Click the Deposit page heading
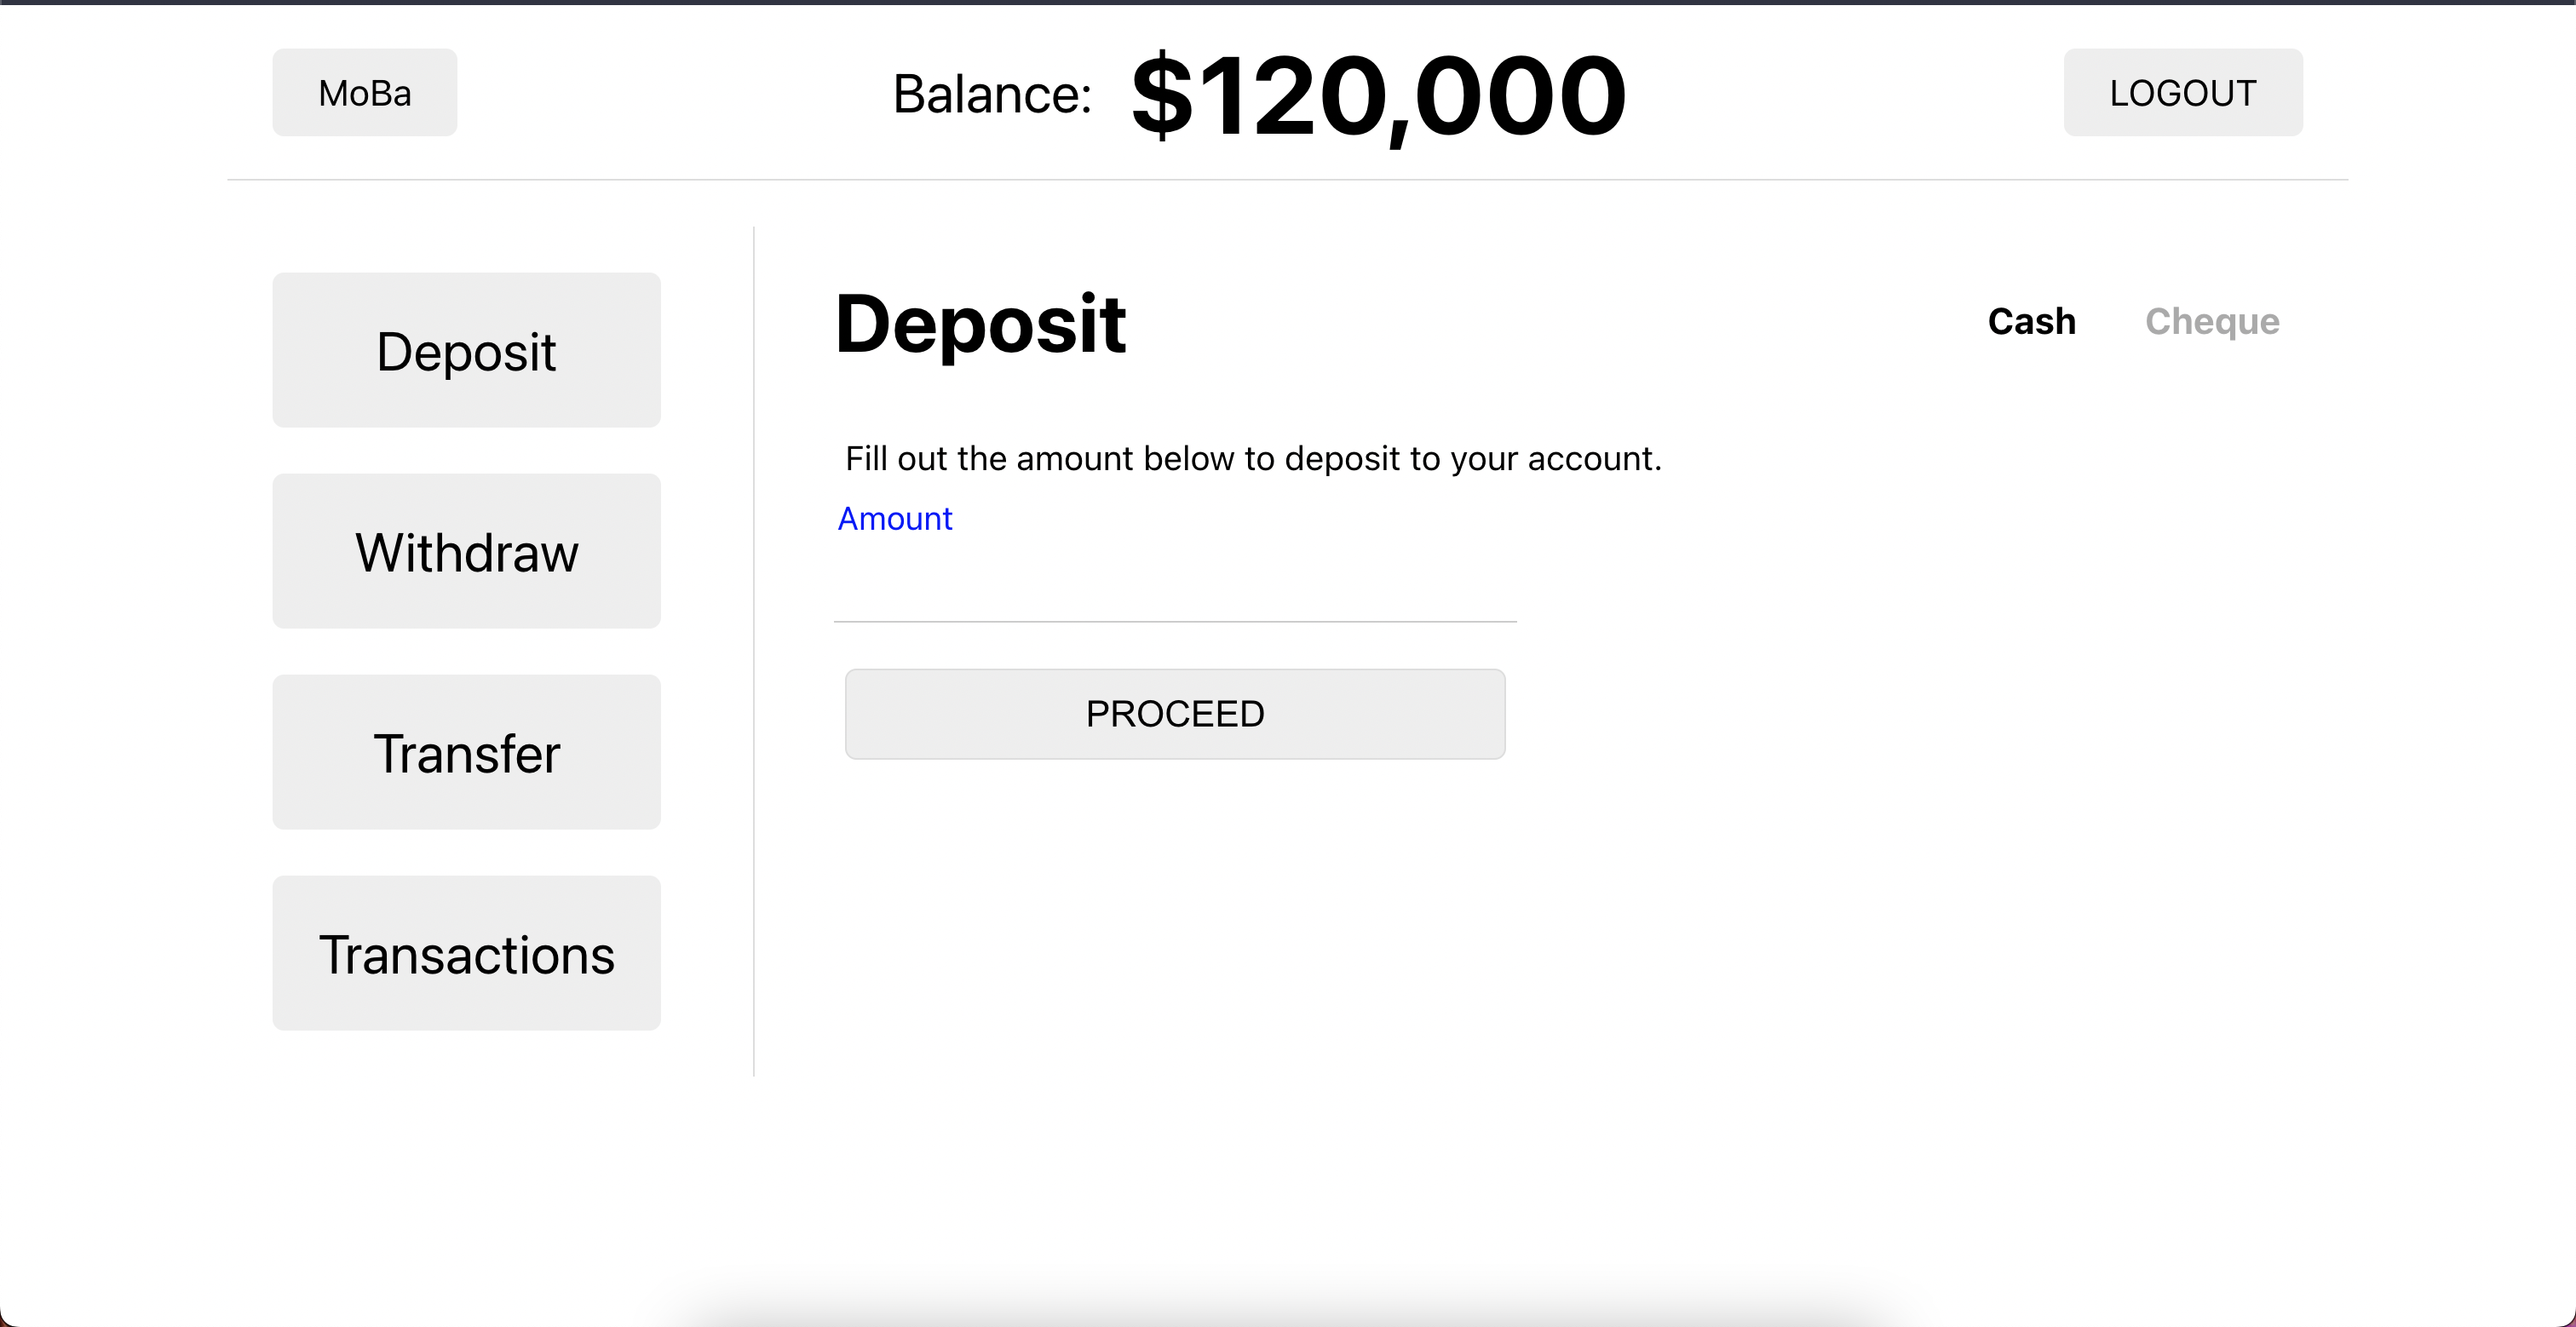The width and height of the screenshot is (2576, 1327). click(981, 322)
